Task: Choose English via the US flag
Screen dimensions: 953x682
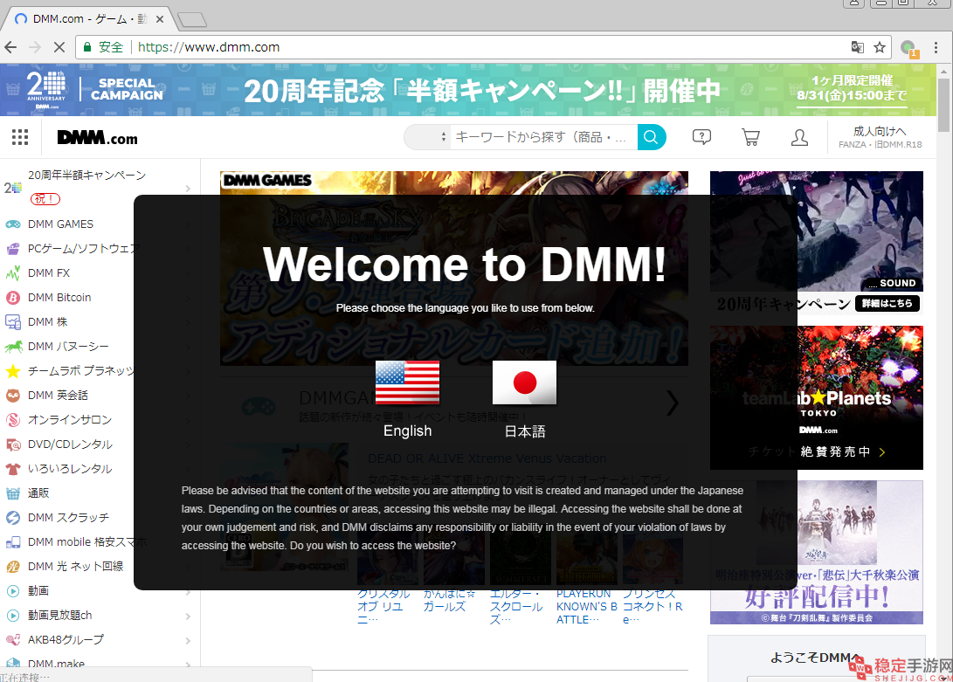Action: click(407, 382)
